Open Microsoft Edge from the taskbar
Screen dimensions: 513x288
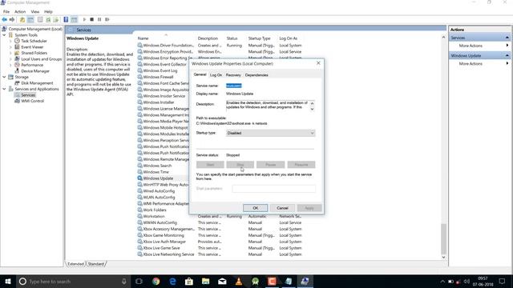click(172, 281)
